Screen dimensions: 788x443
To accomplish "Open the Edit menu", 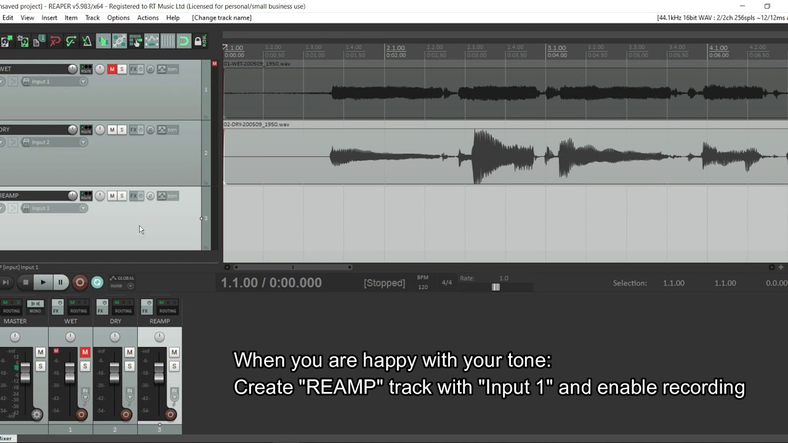I will tap(7, 18).
